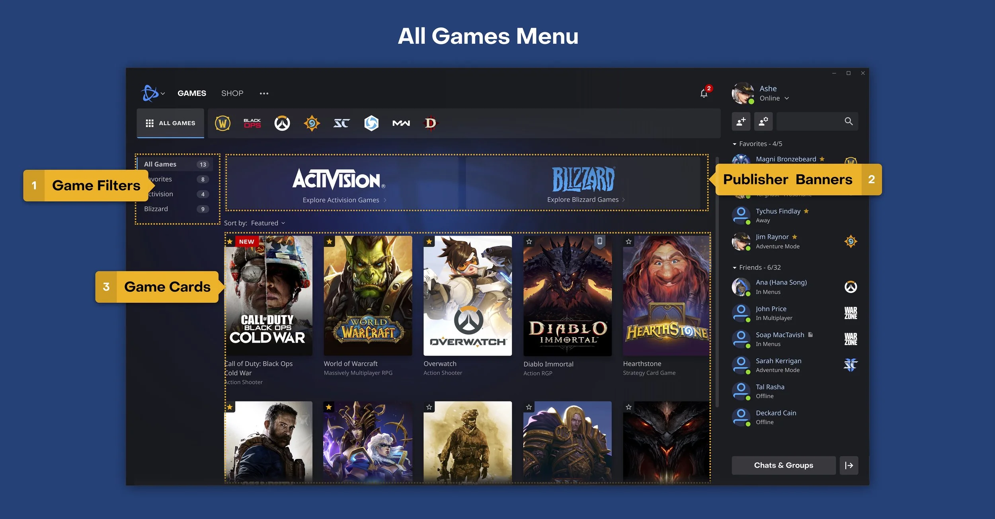Select the Diablo icon in the game bar
This screenshot has height=519, width=995.
pyautogui.click(x=430, y=123)
